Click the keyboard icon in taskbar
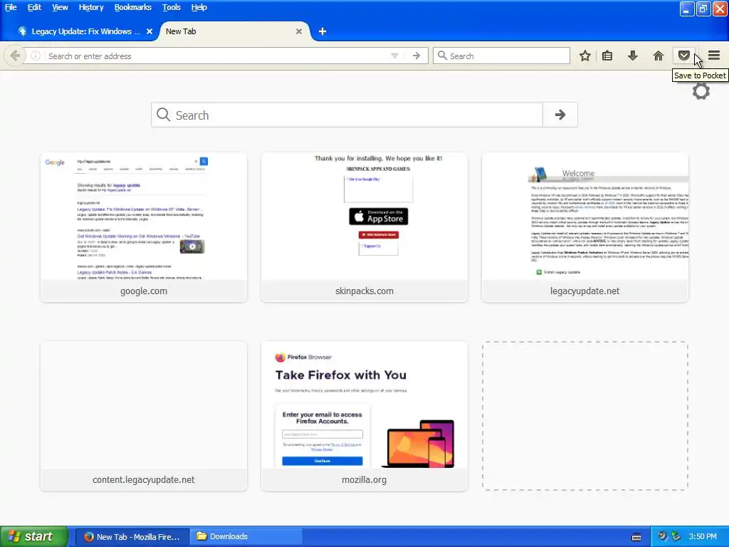 click(636, 537)
